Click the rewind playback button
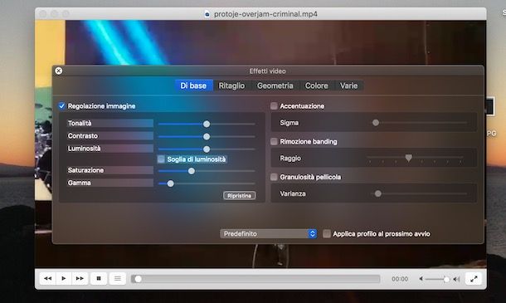Screen dimensions: 506x303 coord(48,278)
